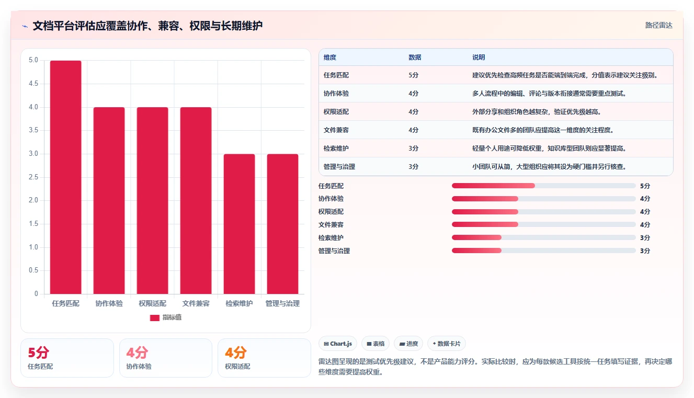Click the lightning icon beside the page title
The width and height of the screenshot is (694, 398).
click(x=25, y=26)
